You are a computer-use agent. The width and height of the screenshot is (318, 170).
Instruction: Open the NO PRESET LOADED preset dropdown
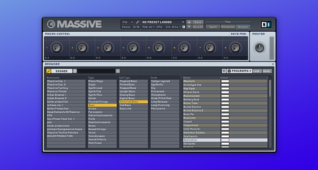[x=163, y=22]
